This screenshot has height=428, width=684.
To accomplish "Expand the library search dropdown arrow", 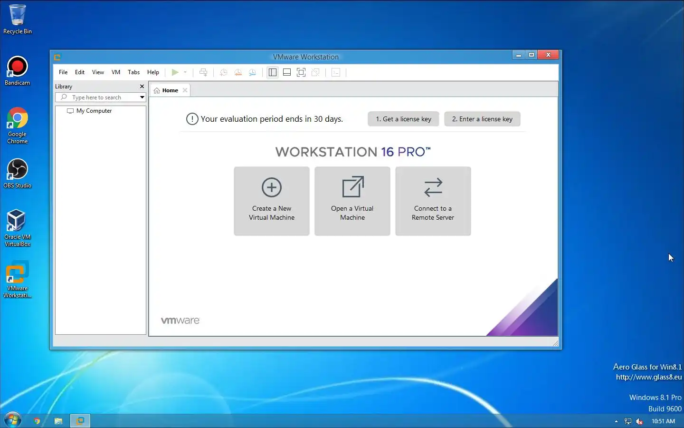I will tap(142, 97).
